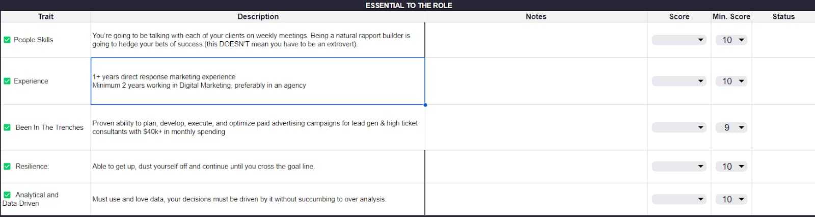Select the Min. Score column header
815x217 pixels.
pyautogui.click(x=731, y=16)
